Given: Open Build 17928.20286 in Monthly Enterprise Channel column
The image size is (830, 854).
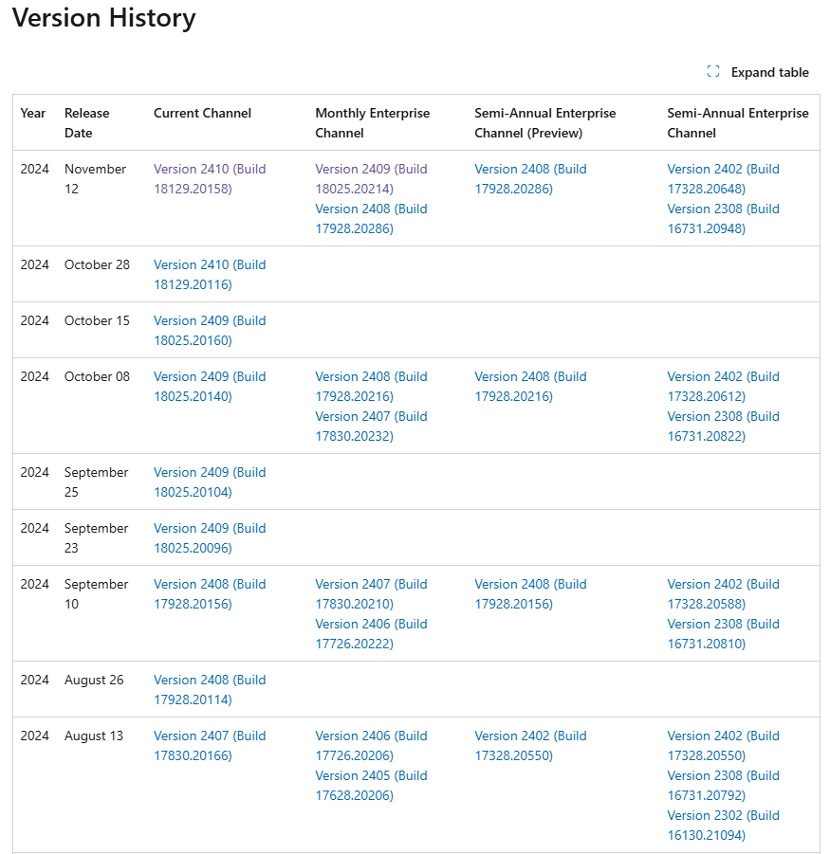Looking at the screenshot, I should [371, 218].
